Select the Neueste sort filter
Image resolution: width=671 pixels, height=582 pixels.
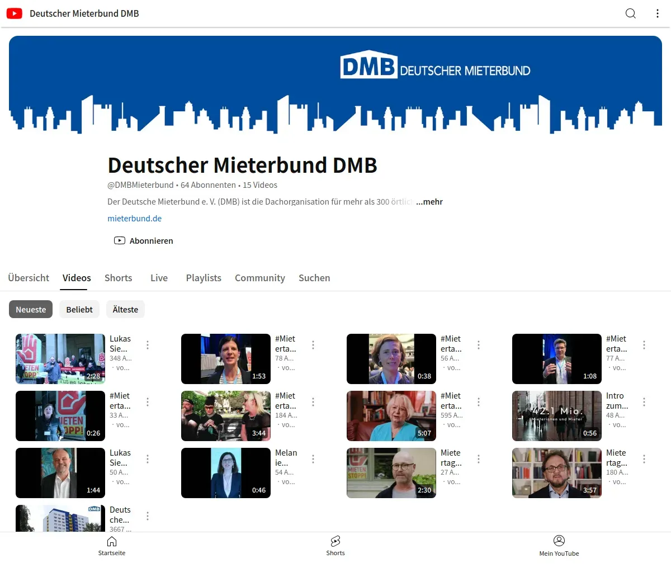pos(31,310)
